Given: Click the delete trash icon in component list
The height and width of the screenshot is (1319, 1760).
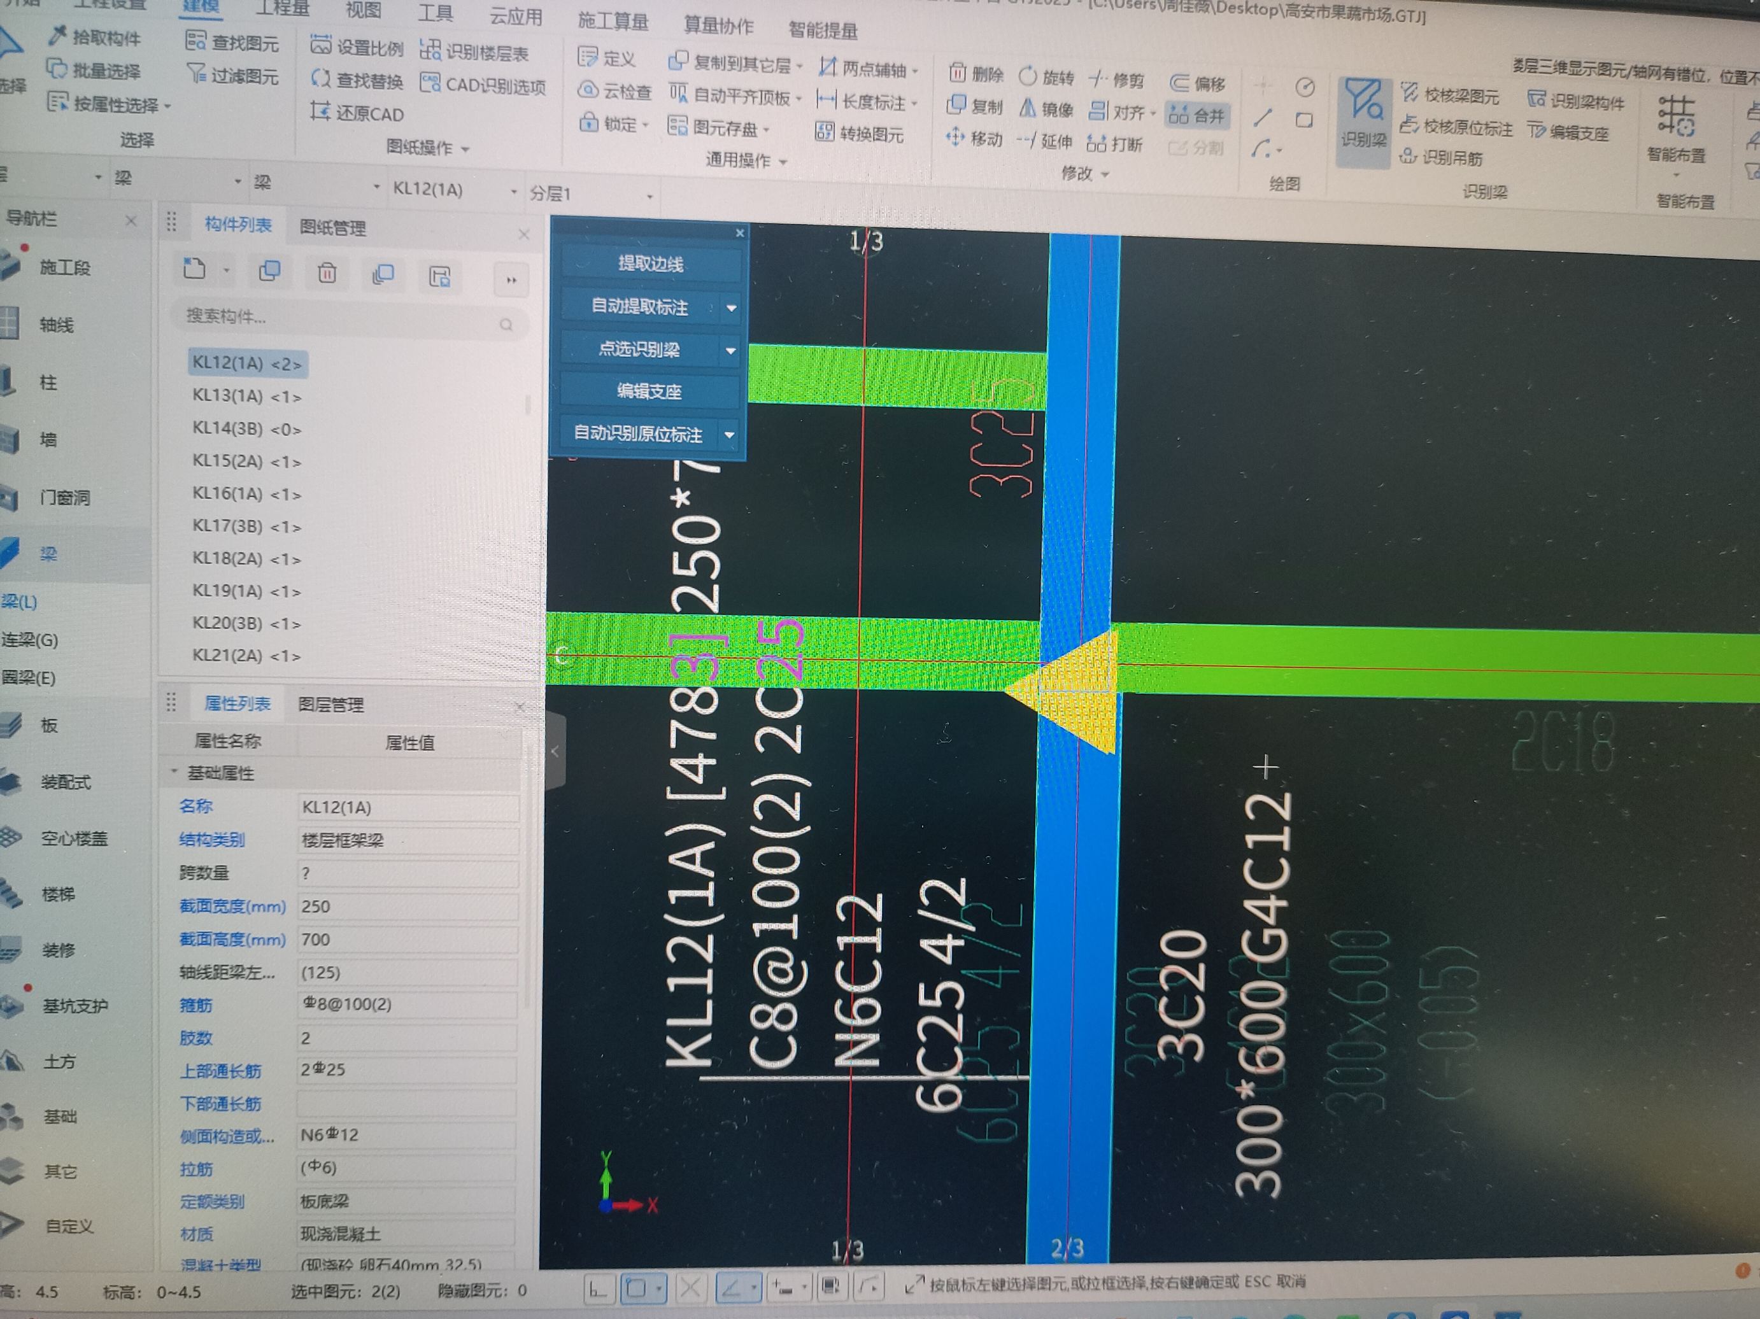Looking at the screenshot, I should tap(326, 274).
